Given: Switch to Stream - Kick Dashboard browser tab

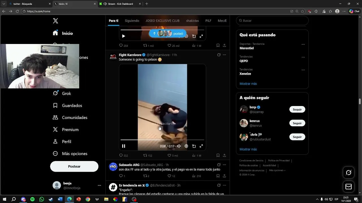Looking at the screenshot, I should click(x=120, y=4).
